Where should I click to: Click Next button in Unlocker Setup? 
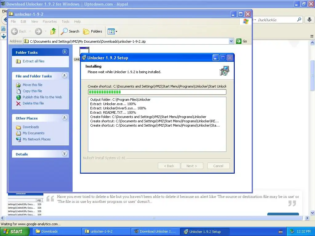click(x=192, y=166)
